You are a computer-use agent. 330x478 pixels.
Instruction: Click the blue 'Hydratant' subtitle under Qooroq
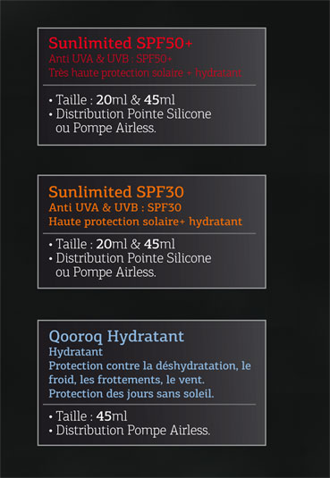coord(76,352)
